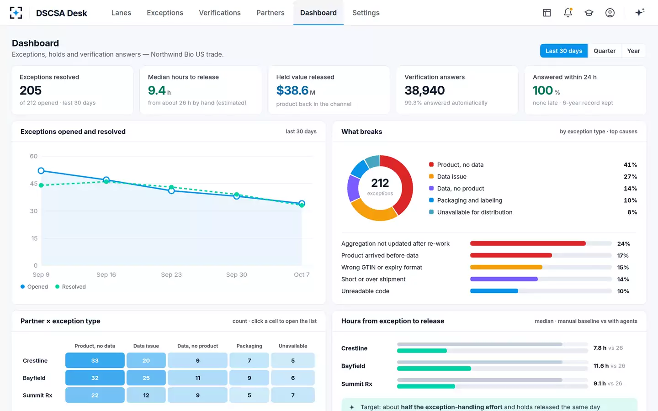Click the Held value released $38.6M card

pos(329,90)
